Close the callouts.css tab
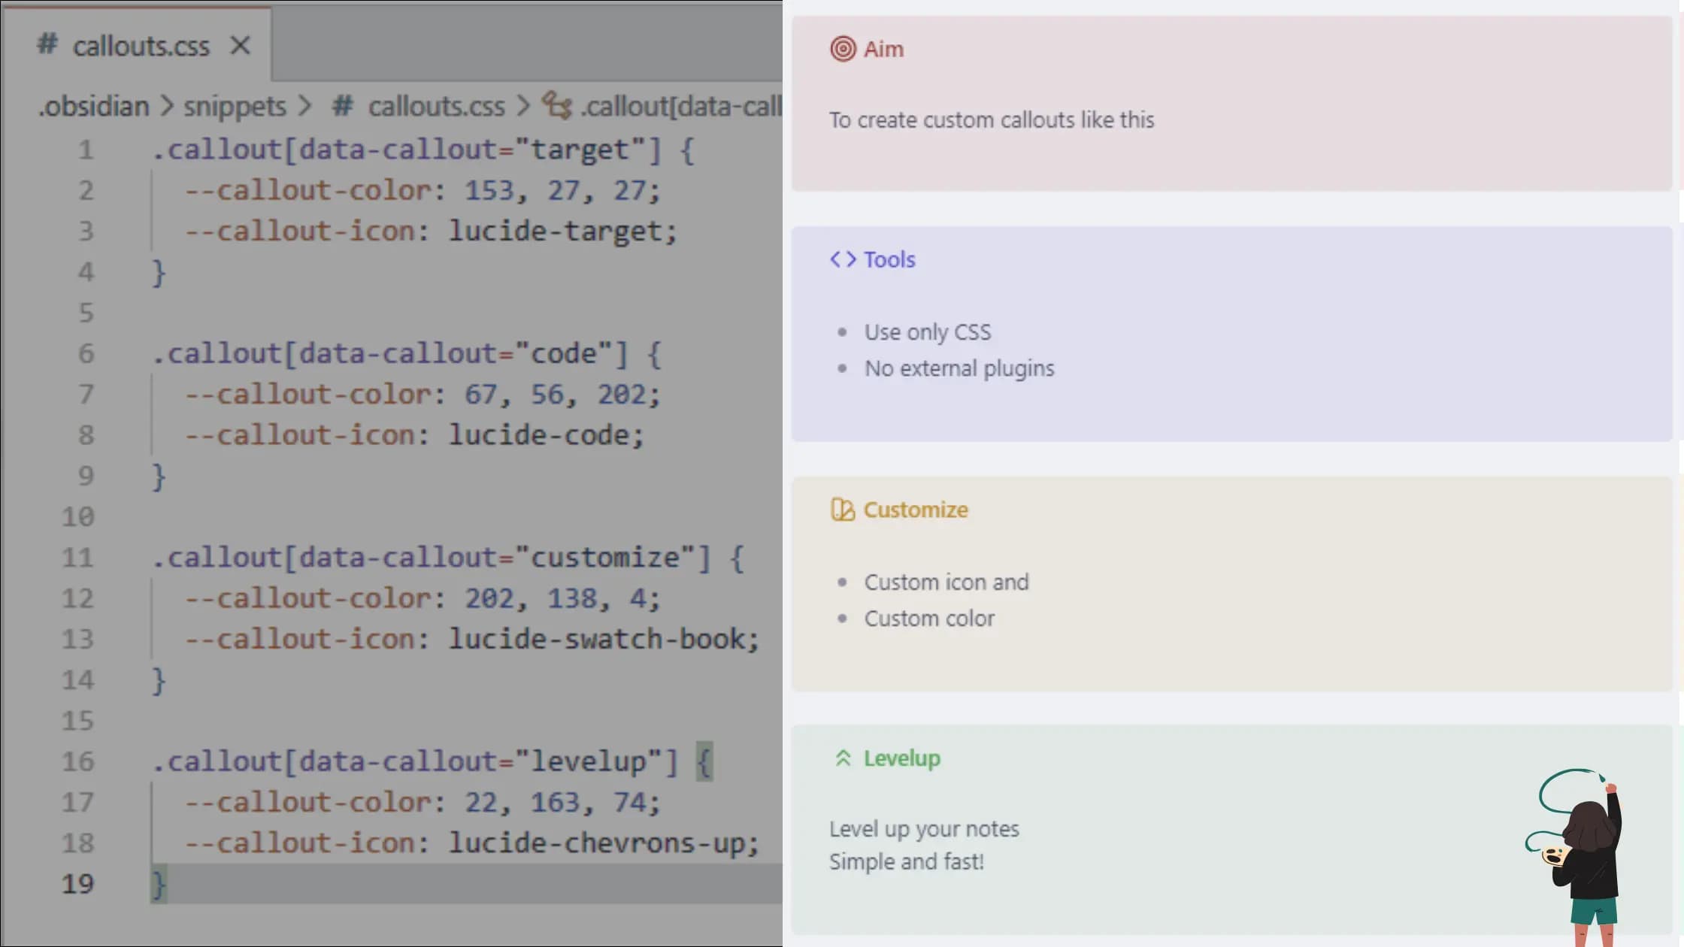Image resolution: width=1684 pixels, height=947 pixels. (240, 45)
